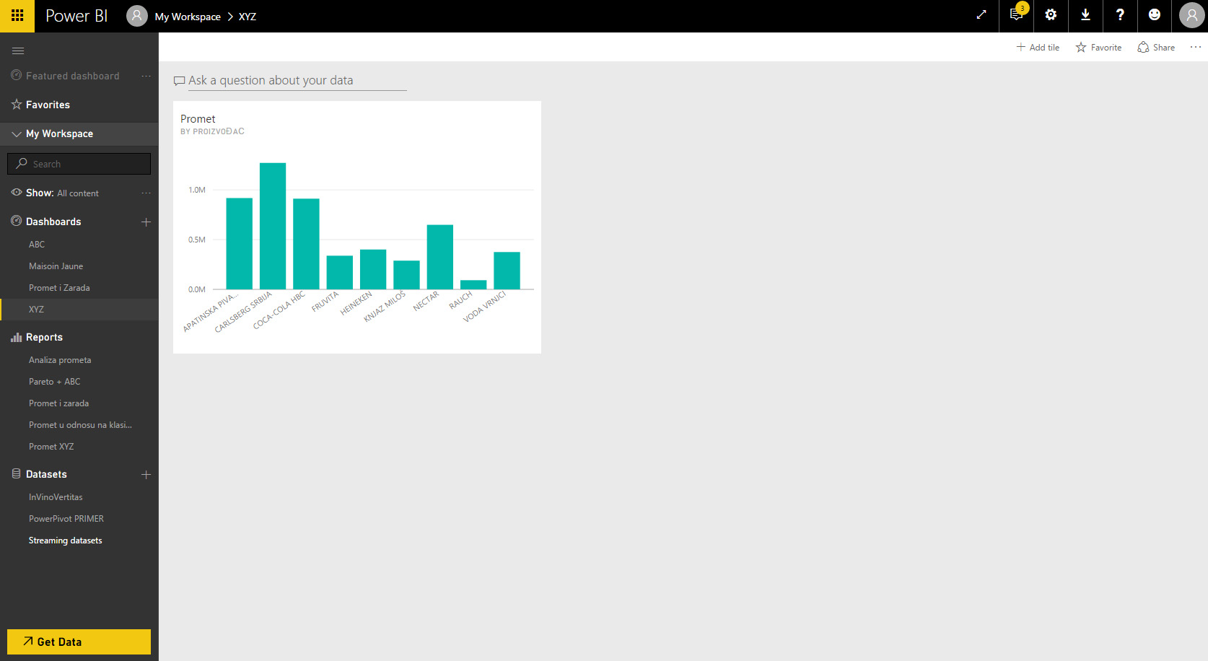This screenshot has width=1208, height=661.
Task: Collapse the My Workspace section
Action: (17, 134)
